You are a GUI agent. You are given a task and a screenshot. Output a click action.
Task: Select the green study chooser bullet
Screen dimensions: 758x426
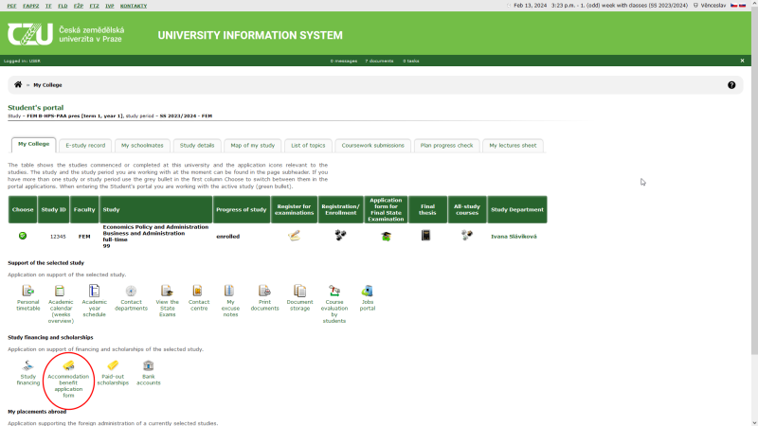22,236
